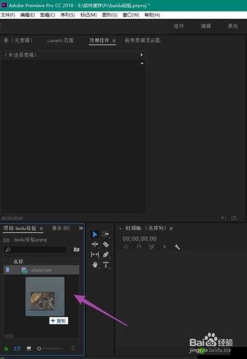Toggle insert sequences as nests button
This screenshot has height=359, width=247.
(x=126, y=247)
